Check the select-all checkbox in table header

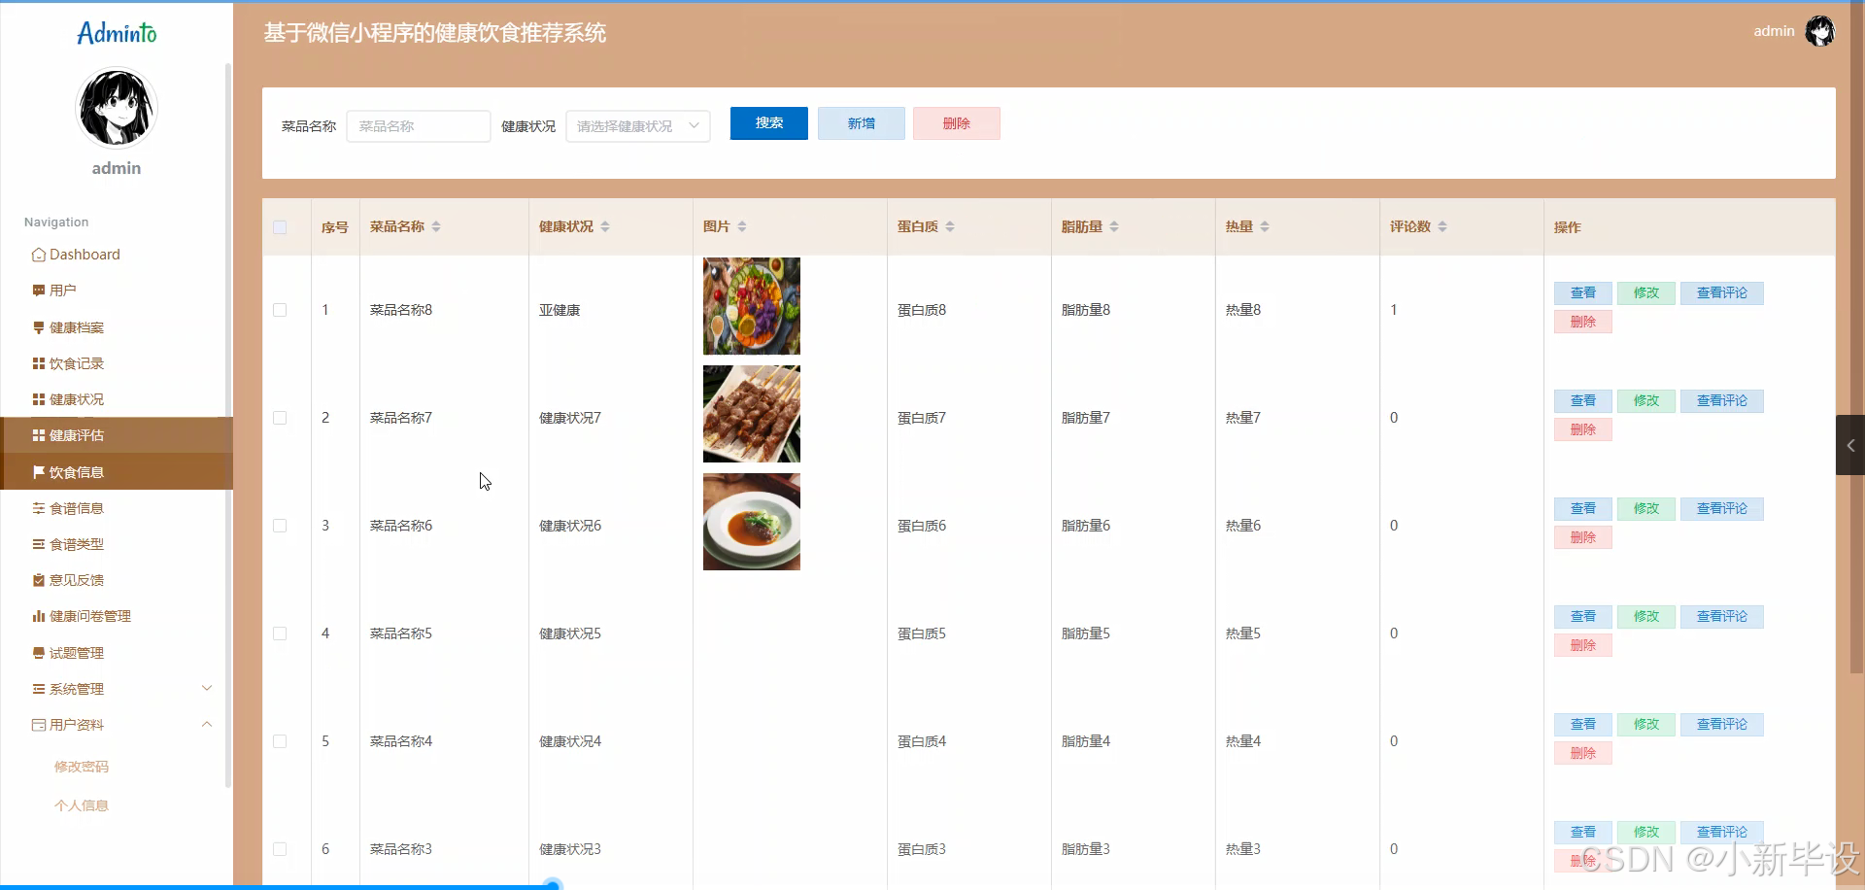tap(280, 226)
